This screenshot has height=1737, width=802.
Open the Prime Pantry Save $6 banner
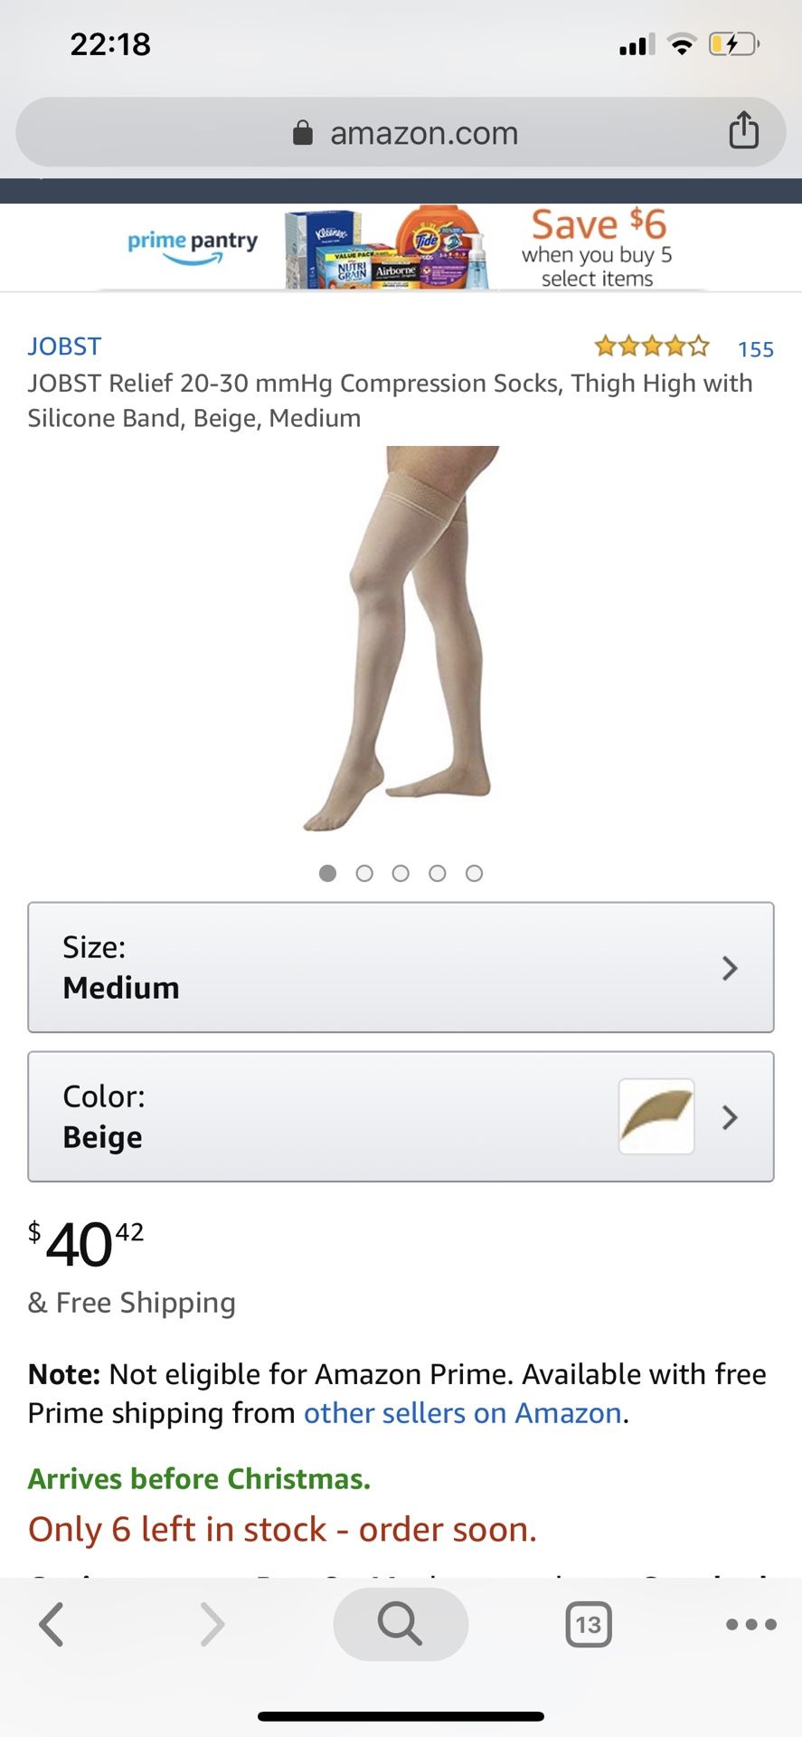401,247
